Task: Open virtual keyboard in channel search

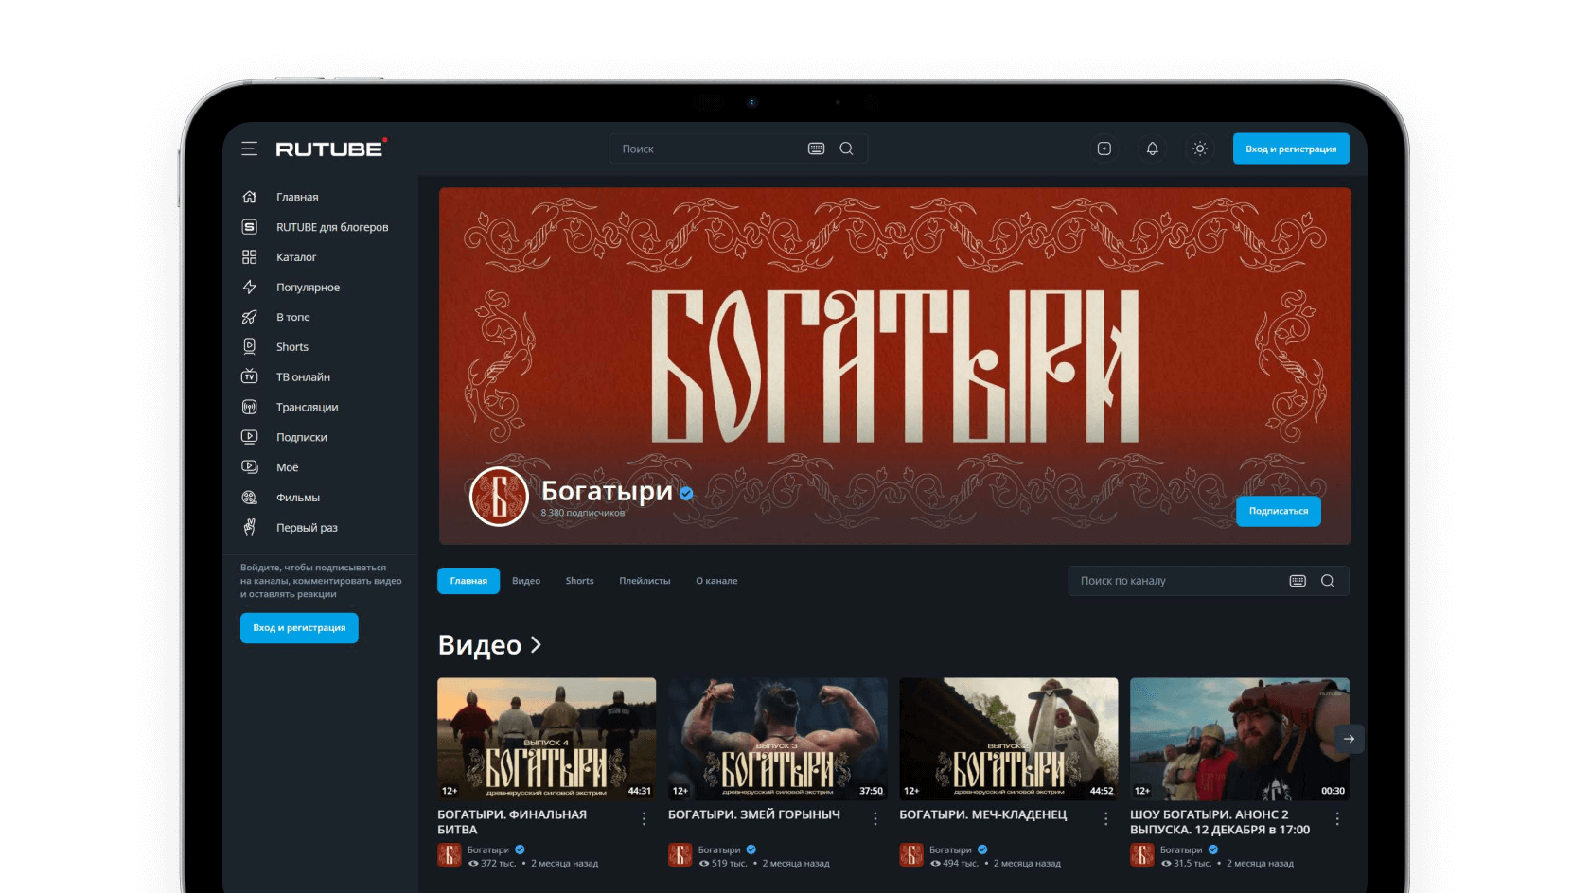Action: point(1298,581)
